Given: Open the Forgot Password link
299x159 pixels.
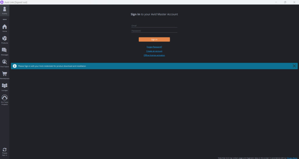Looking at the screenshot, I should tap(154, 47).
